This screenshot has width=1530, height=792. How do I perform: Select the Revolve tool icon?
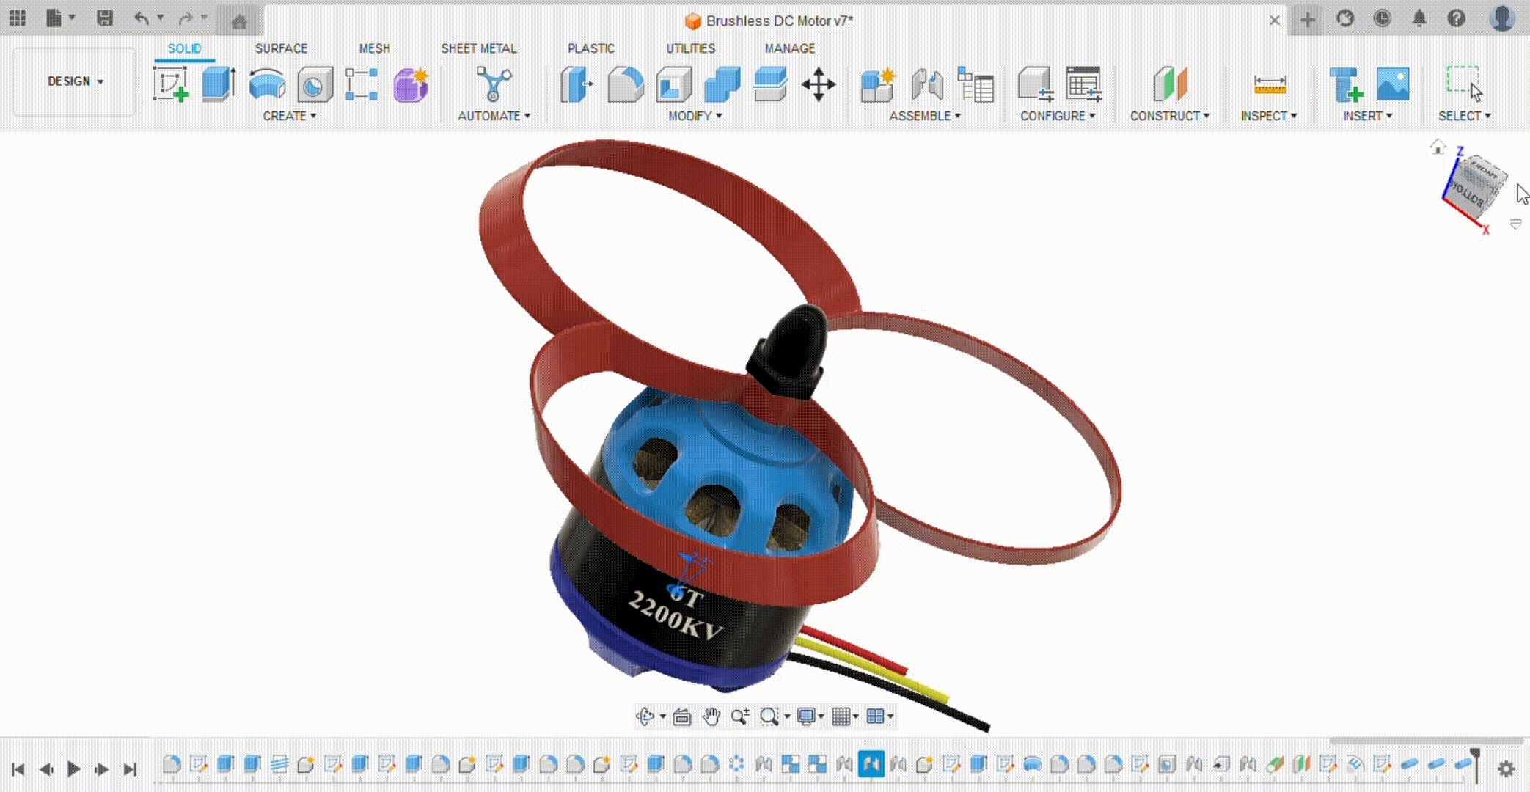point(267,84)
